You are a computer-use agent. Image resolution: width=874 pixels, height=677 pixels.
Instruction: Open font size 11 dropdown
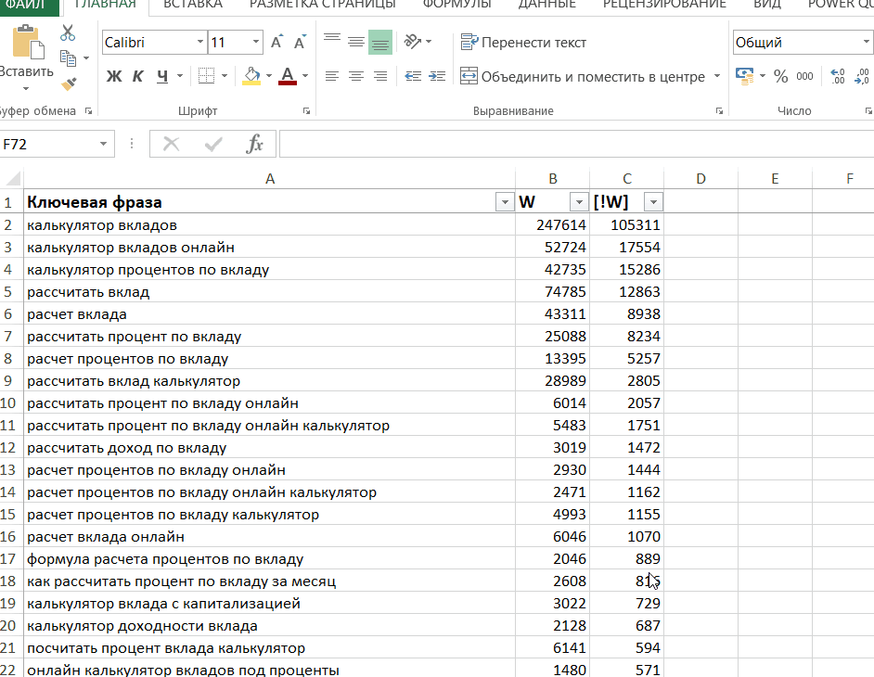click(256, 43)
